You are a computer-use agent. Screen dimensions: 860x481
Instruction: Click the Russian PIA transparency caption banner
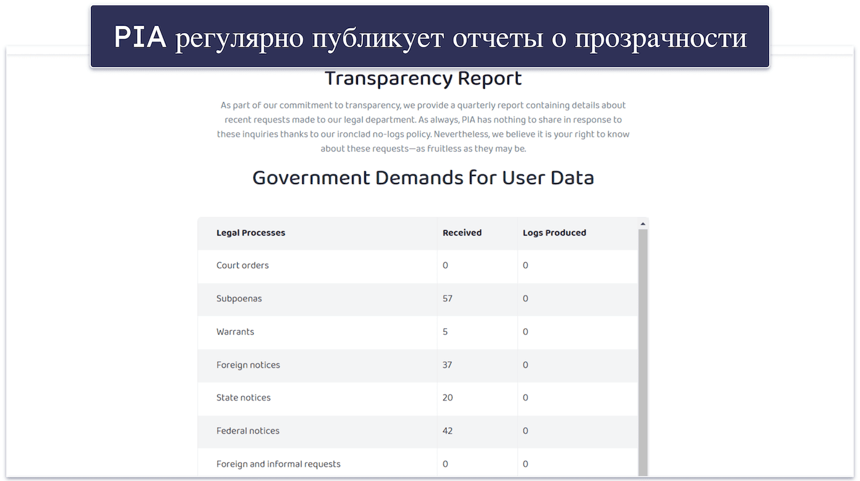coord(430,37)
